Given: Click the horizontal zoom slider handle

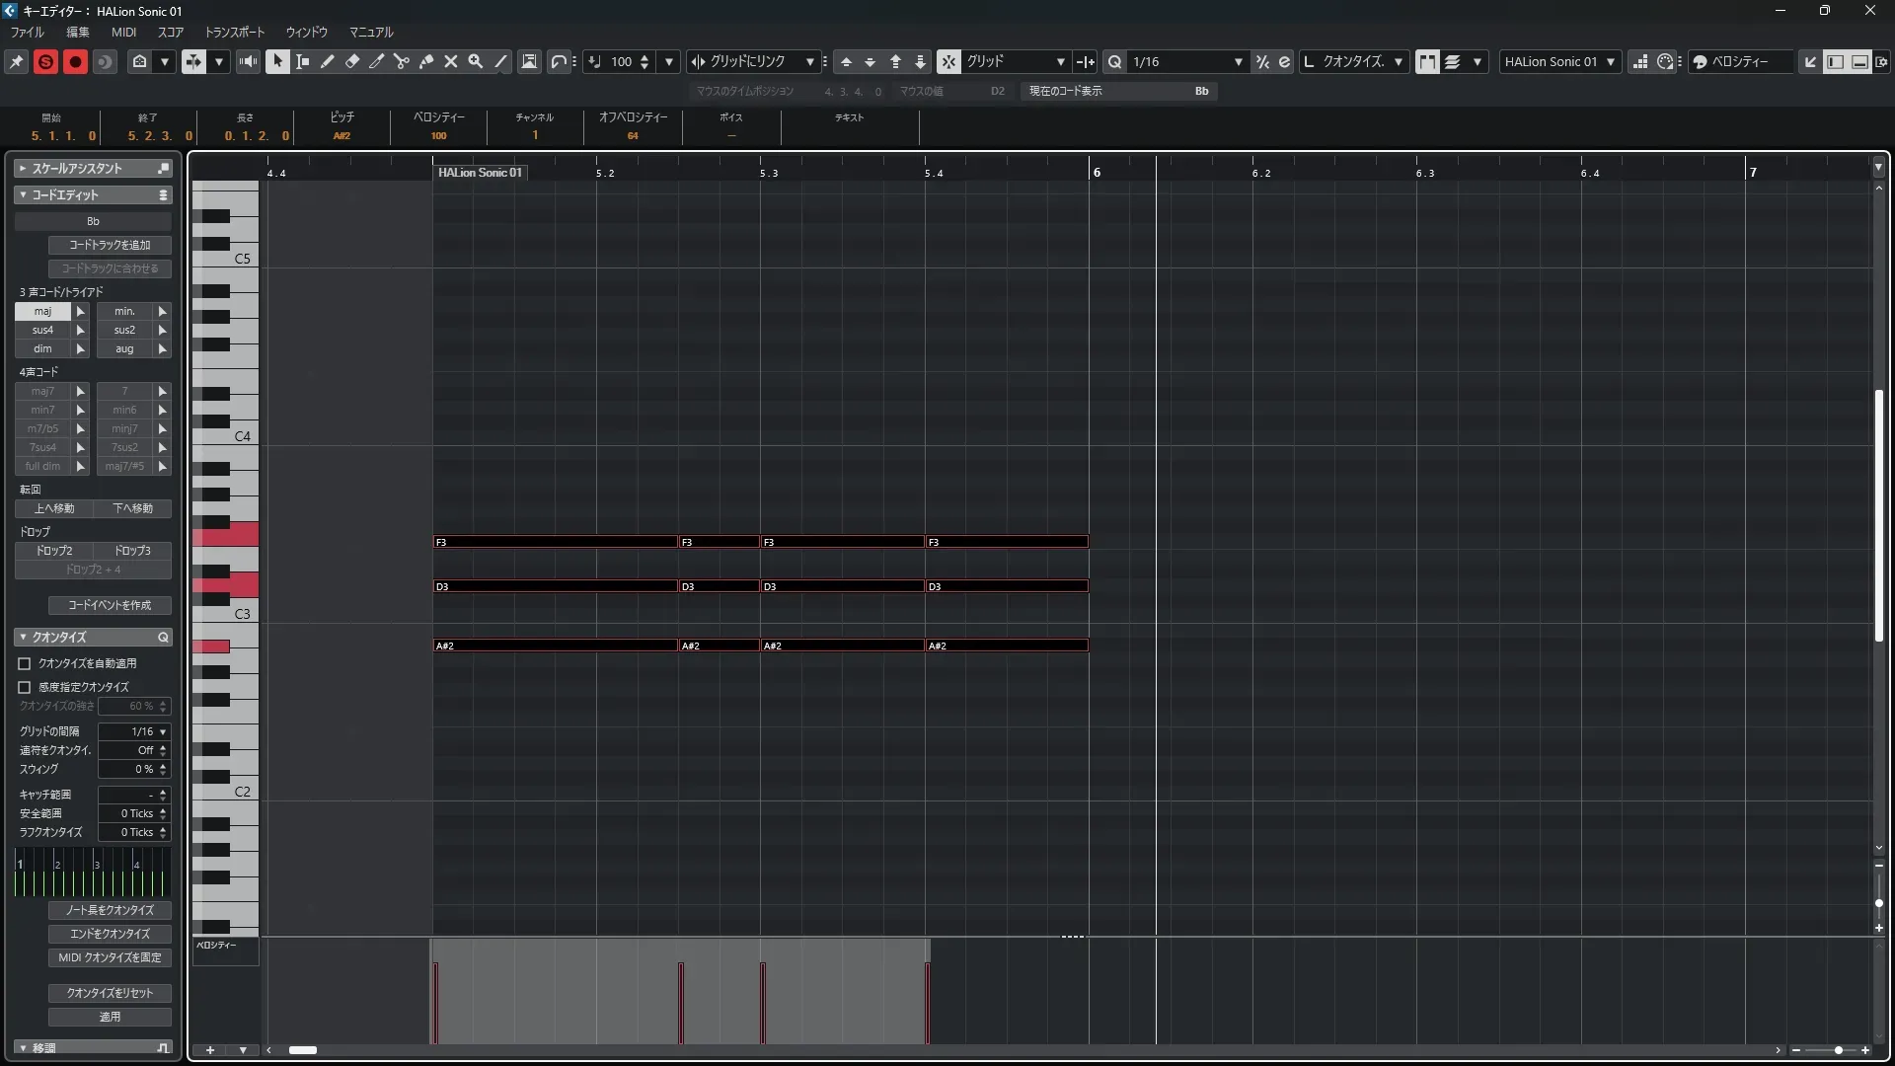Looking at the screenshot, I should click(1838, 1050).
